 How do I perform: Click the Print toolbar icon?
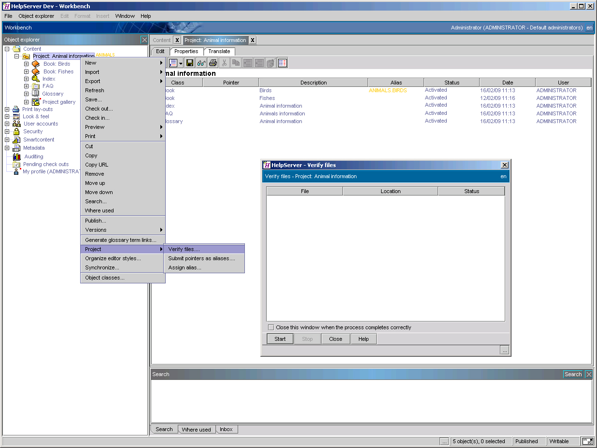tap(213, 62)
